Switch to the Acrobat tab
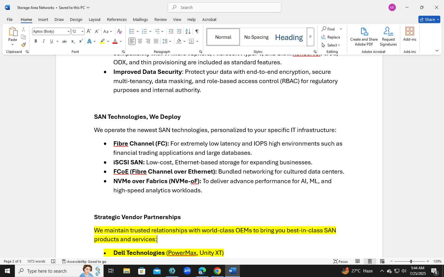444x277 pixels. 209,19
